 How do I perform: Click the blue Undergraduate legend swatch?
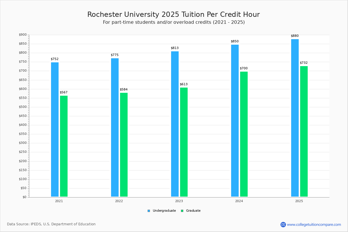tap(149, 211)
